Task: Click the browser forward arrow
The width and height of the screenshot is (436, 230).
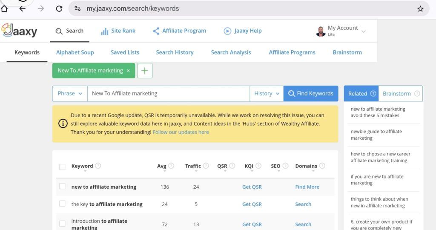Action: pyautogui.click(x=41, y=9)
